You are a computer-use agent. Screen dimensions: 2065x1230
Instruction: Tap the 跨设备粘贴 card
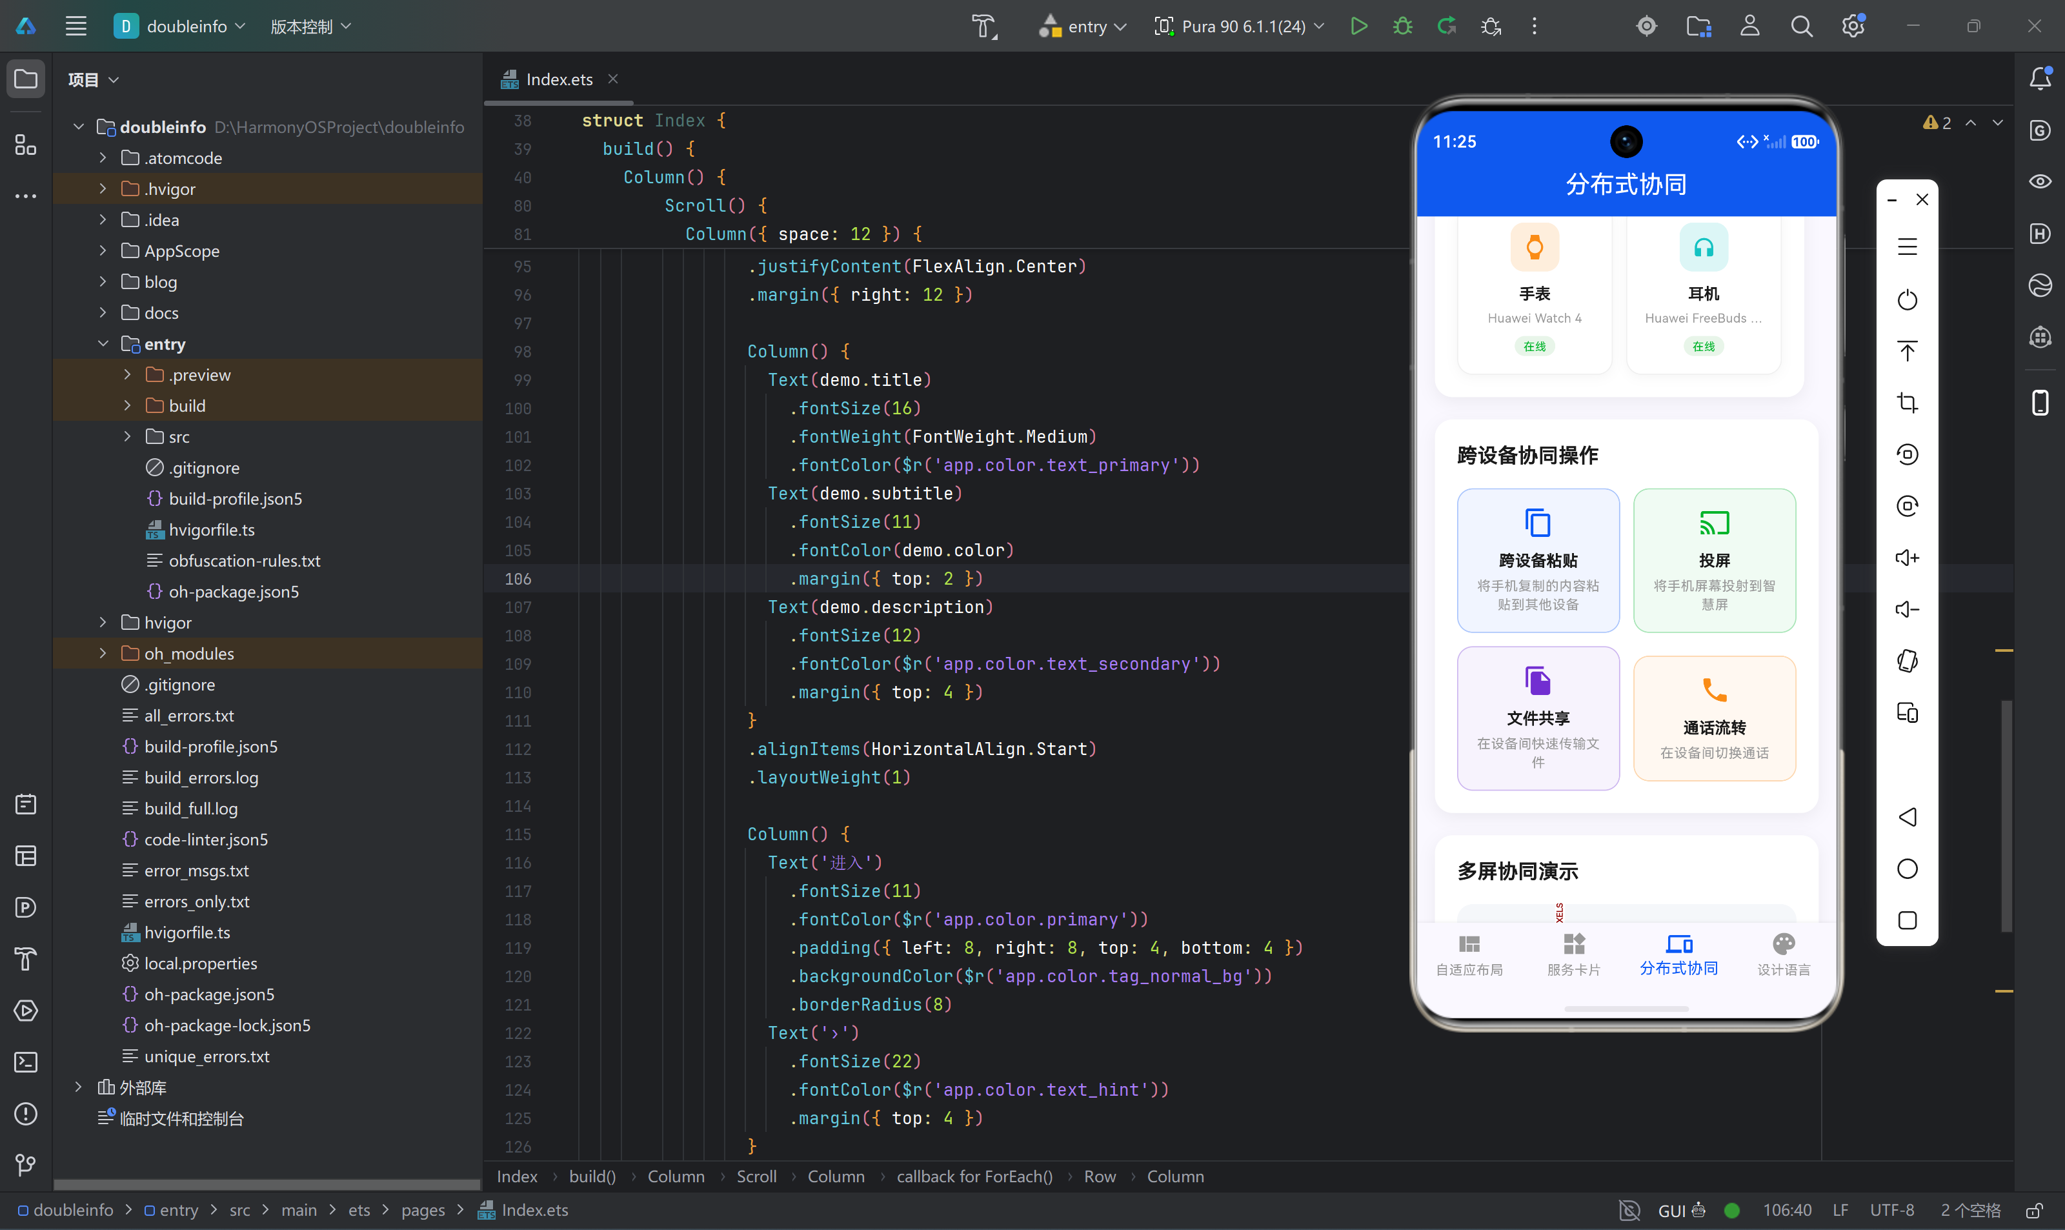click(1538, 560)
